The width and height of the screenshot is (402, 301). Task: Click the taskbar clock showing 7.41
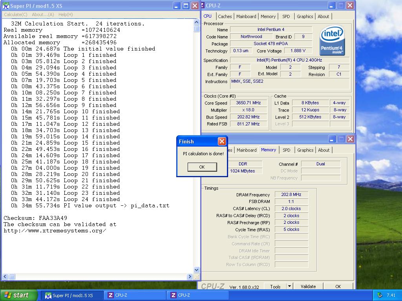point(391,296)
